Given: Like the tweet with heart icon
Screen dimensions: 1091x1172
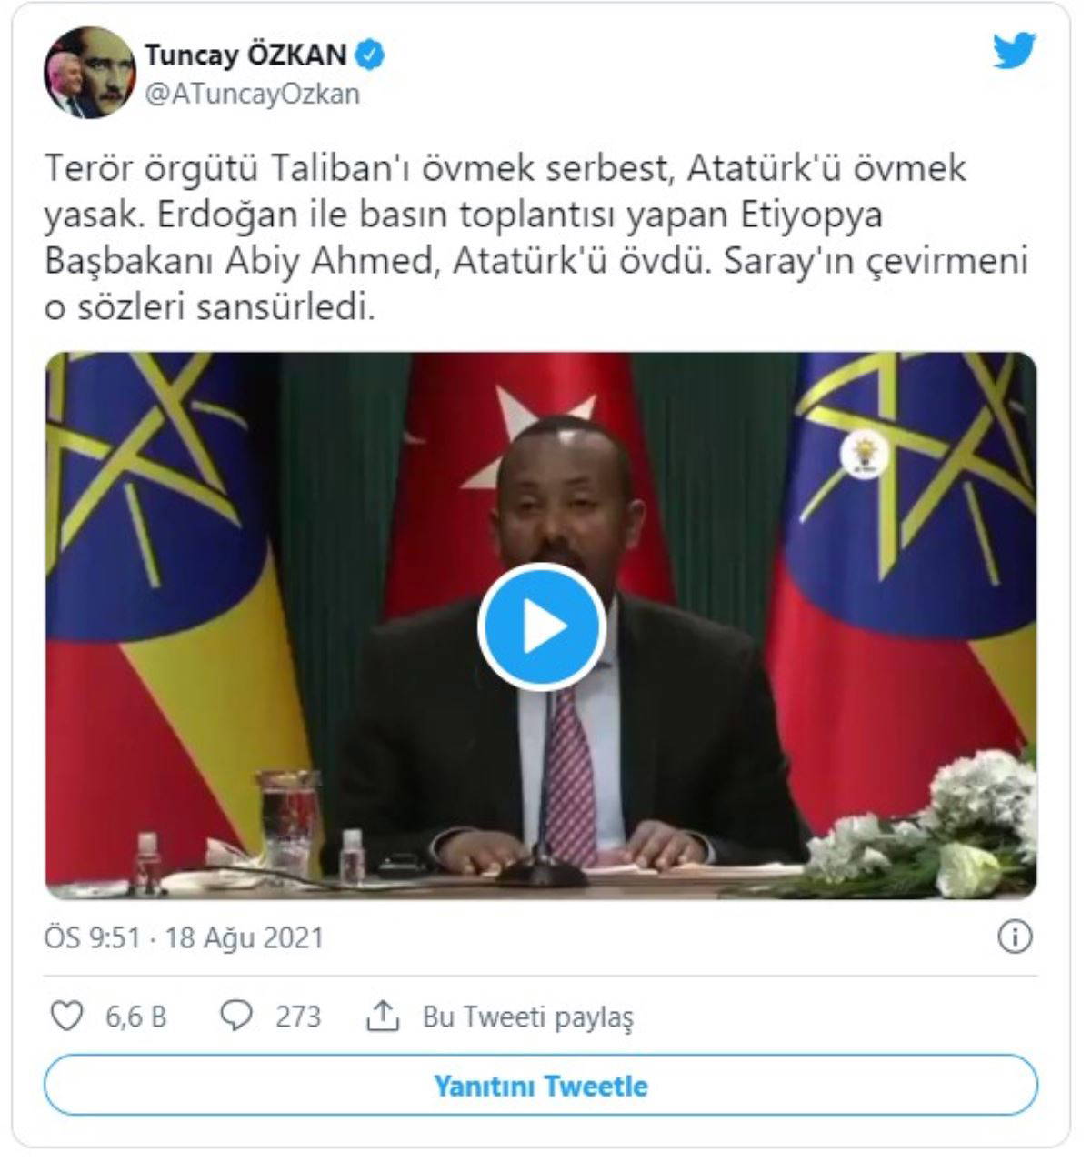Looking at the screenshot, I should tap(66, 1016).
